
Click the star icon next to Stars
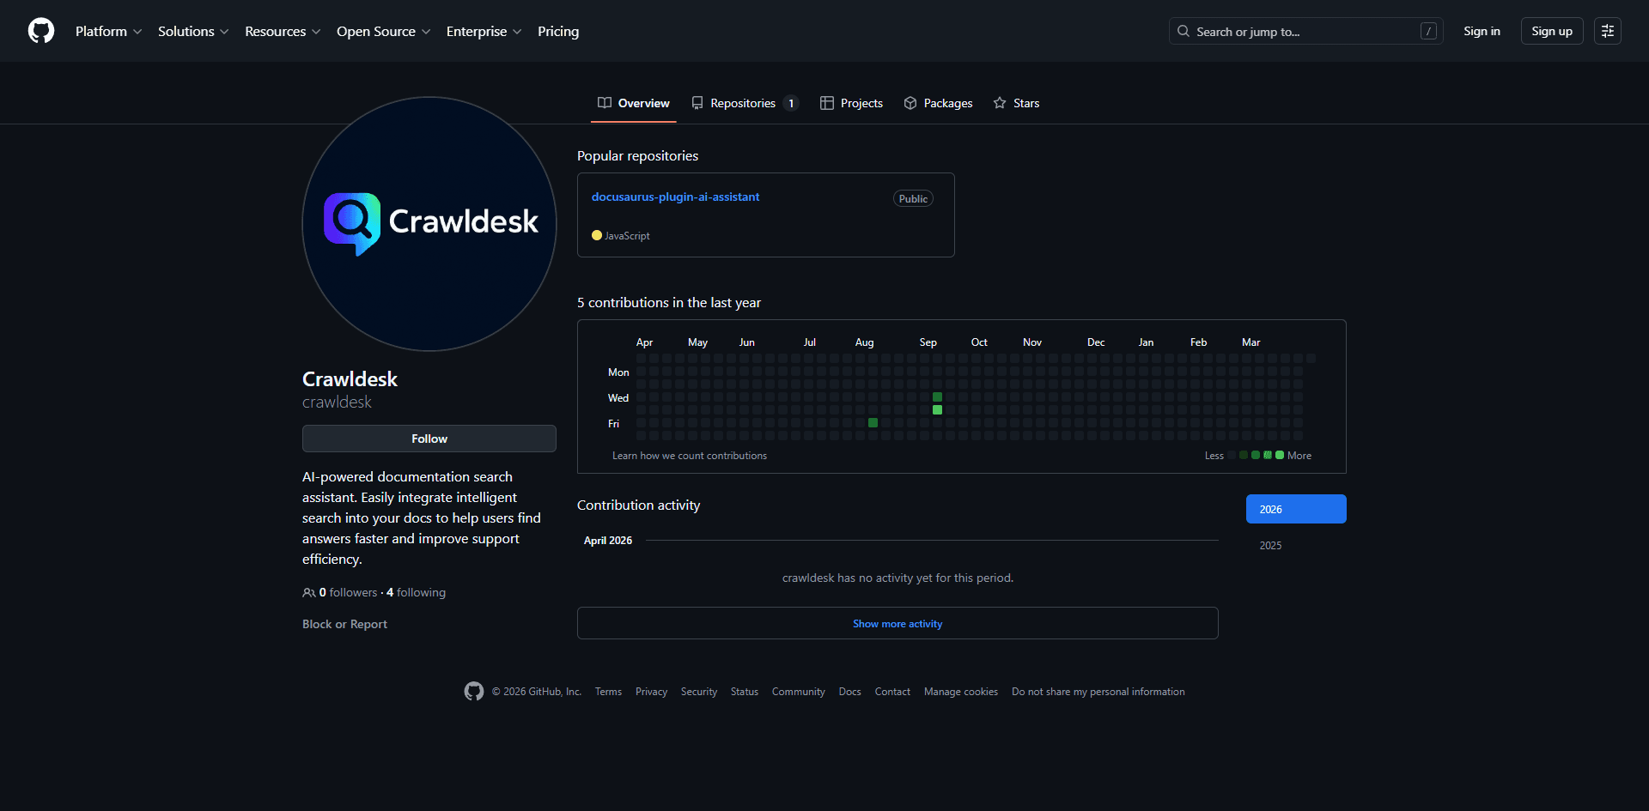[999, 102]
